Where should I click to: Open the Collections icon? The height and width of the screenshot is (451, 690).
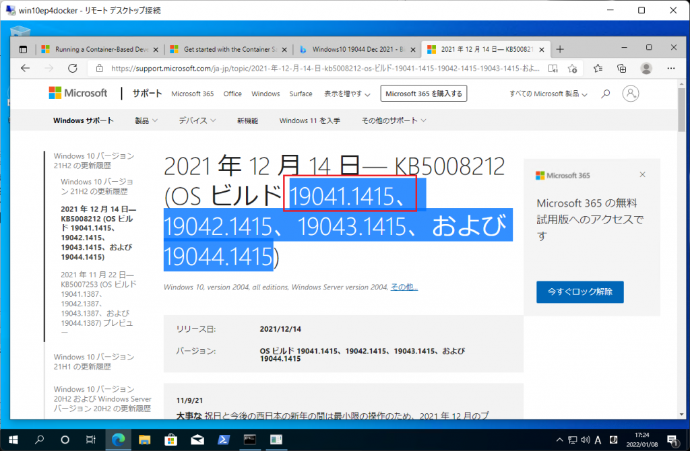coord(621,68)
